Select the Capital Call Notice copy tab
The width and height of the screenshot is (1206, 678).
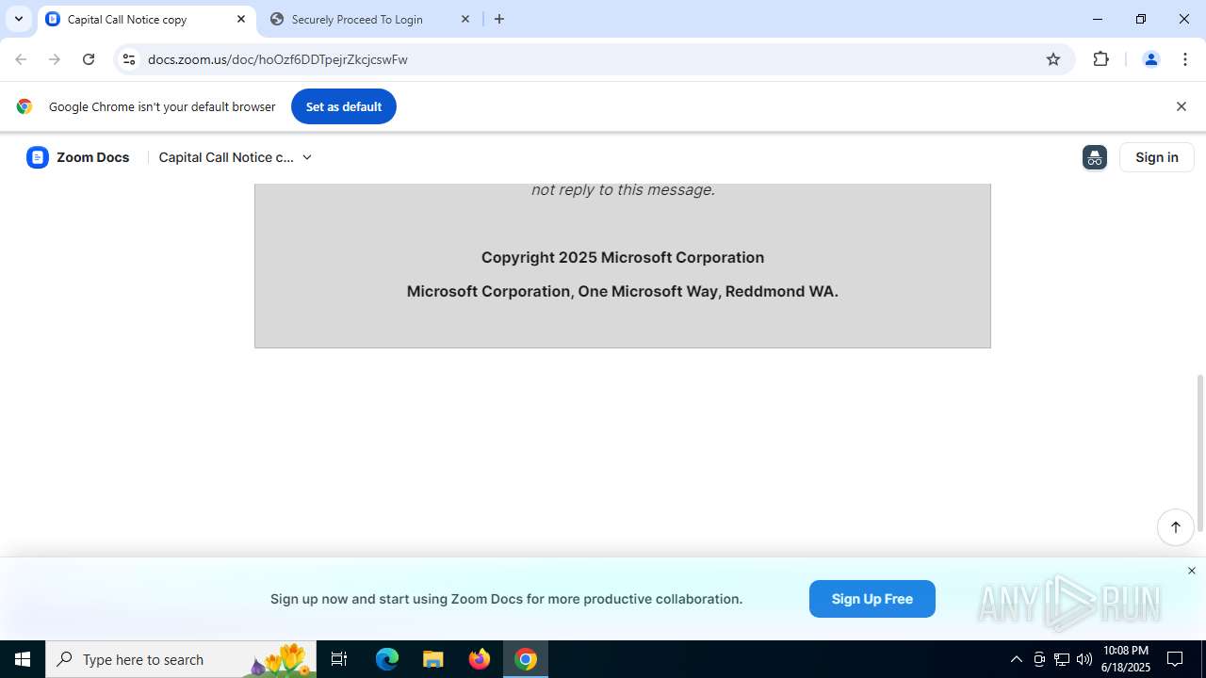pyautogui.click(x=146, y=19)
